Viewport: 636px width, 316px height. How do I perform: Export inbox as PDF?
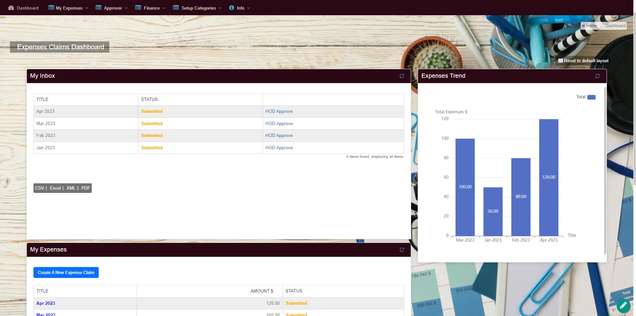coord(85,188)
